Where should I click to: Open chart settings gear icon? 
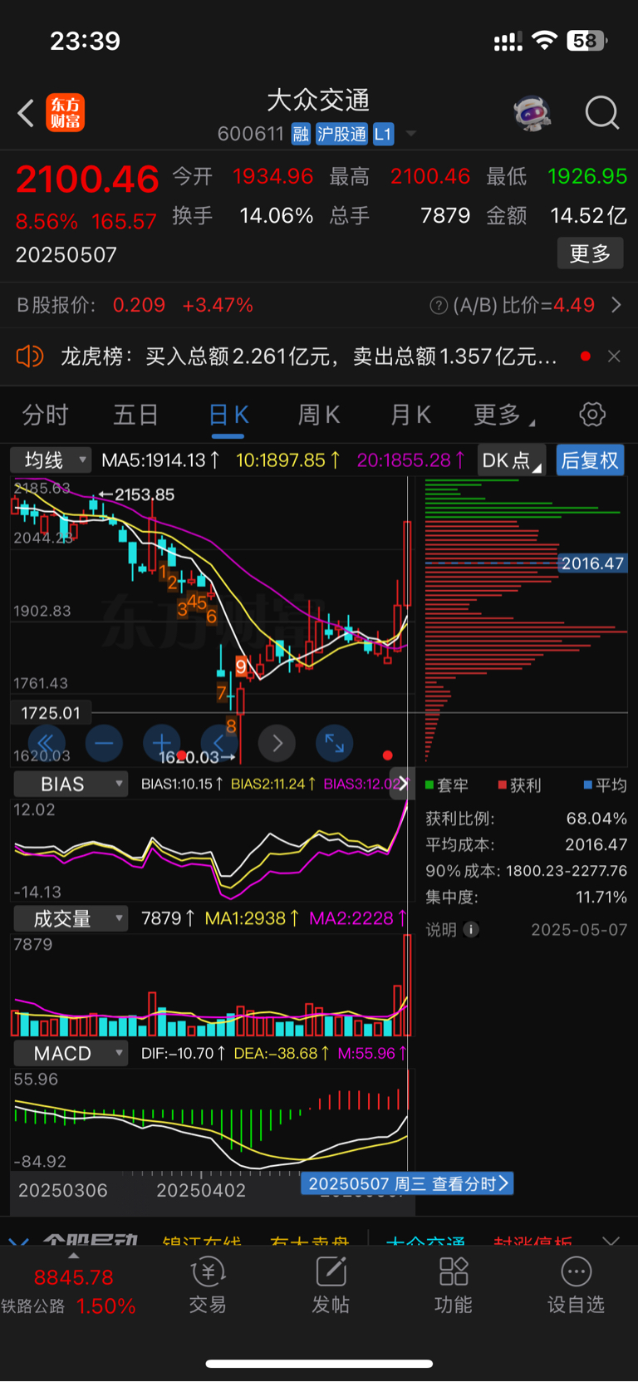pyautogui.click(x=592, y=414)
